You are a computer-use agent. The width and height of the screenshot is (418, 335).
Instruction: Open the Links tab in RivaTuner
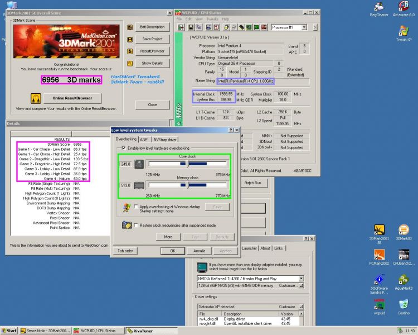pyautogui.click(x=278, y=248)
